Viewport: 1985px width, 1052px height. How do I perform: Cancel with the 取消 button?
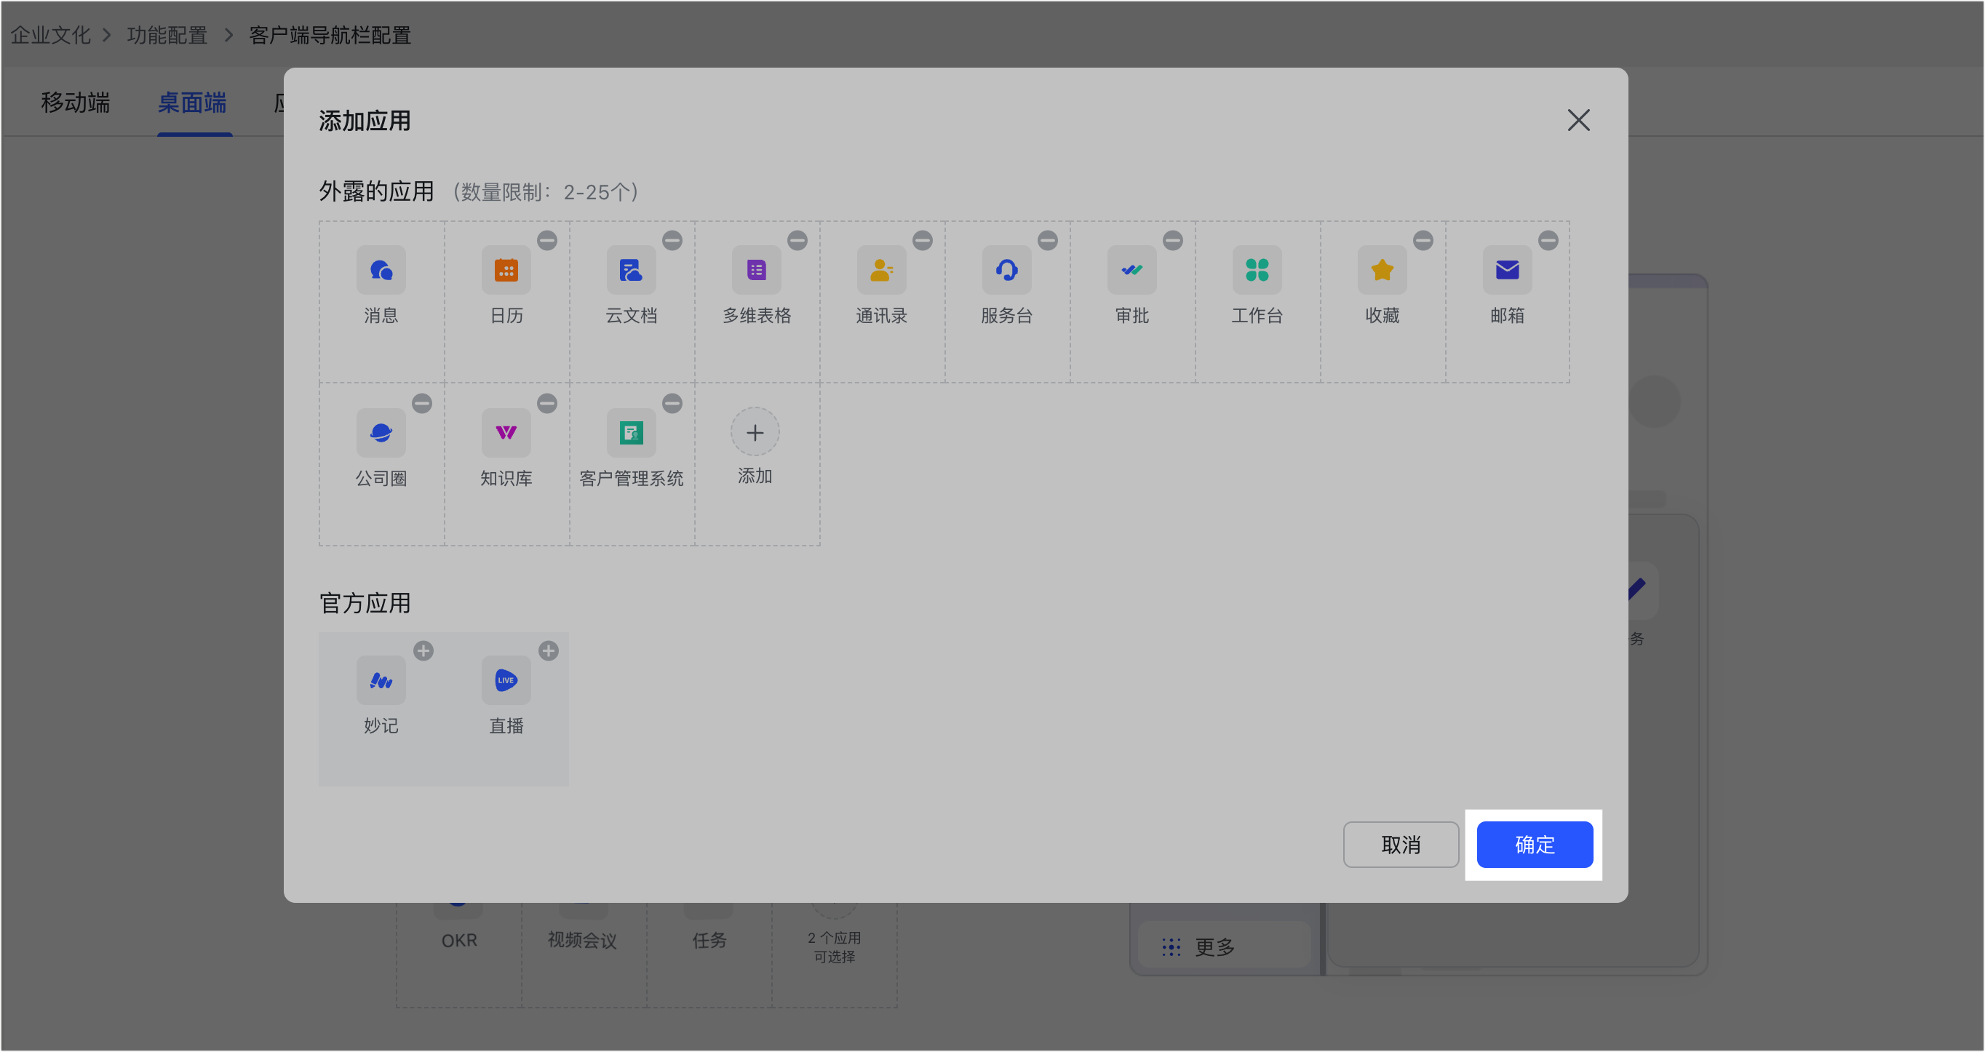coord(1401,845)
